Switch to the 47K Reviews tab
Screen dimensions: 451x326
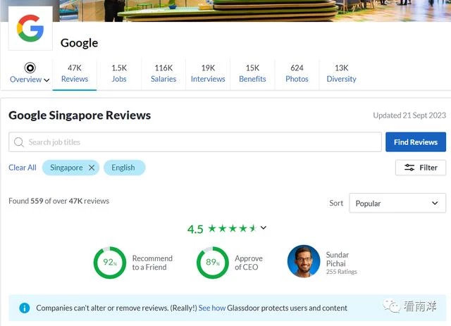click(x=75, y=74)
